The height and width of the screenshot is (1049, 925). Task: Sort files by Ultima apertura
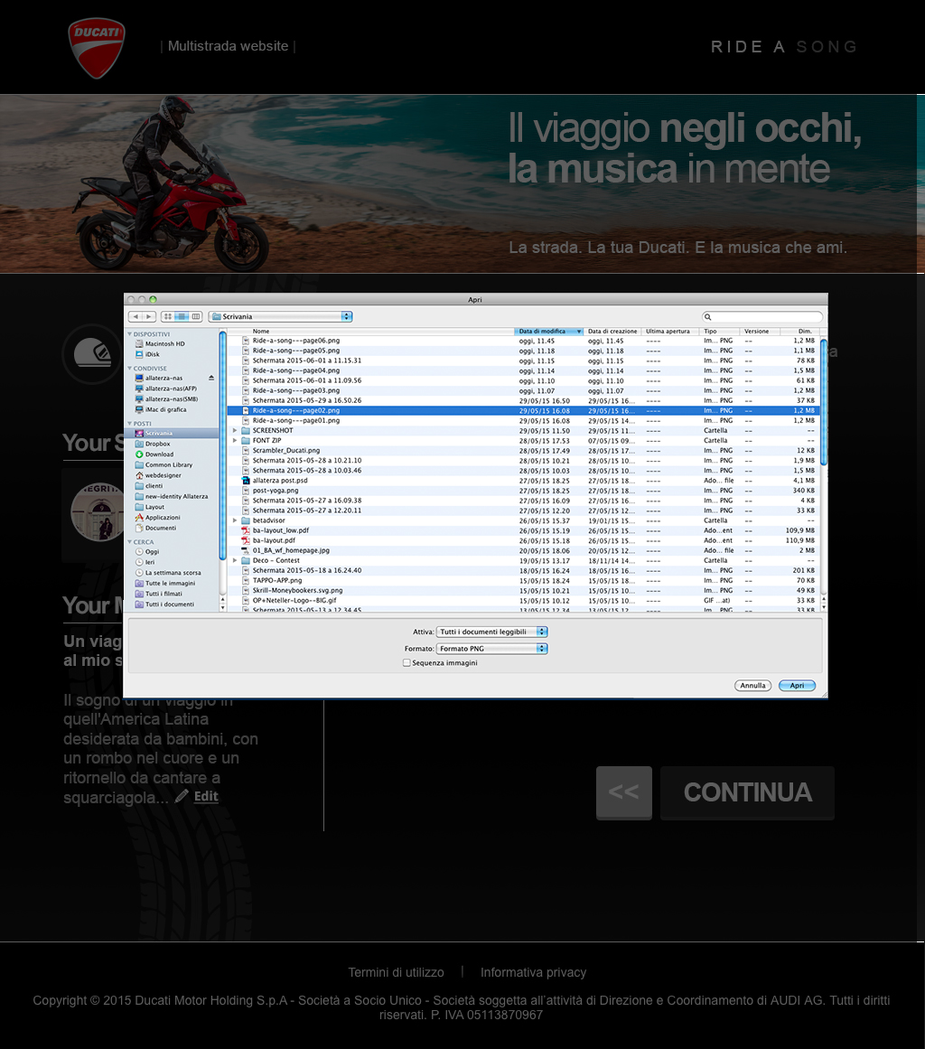pyautogui.click(x=669, y=332)
